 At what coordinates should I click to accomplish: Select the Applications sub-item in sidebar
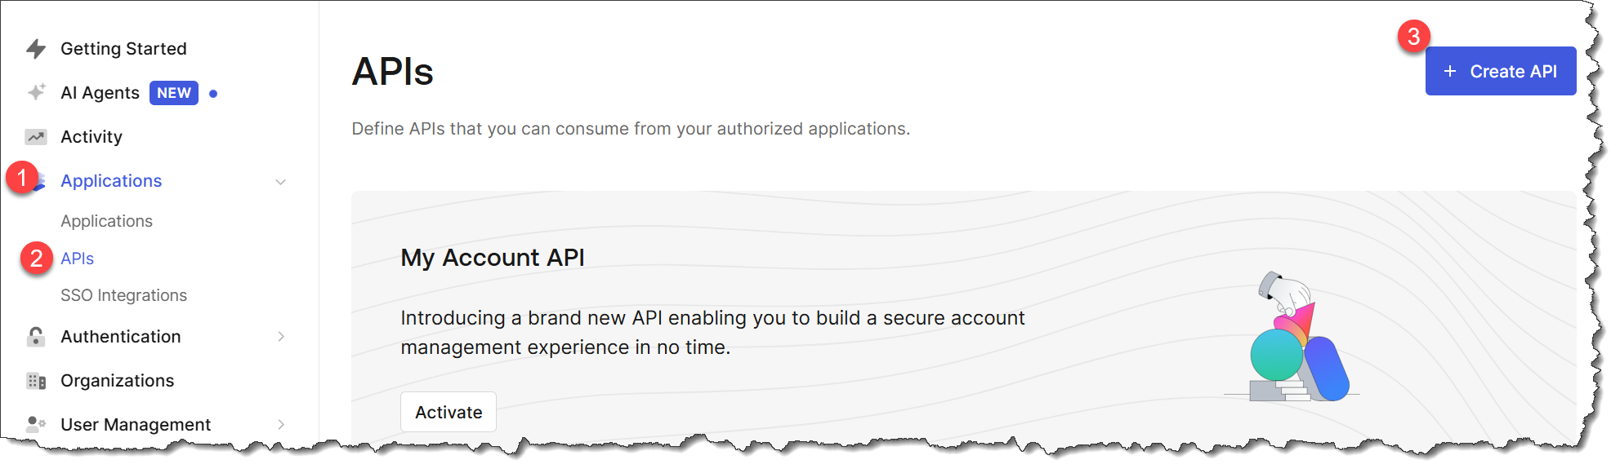[x=106, y=220]
